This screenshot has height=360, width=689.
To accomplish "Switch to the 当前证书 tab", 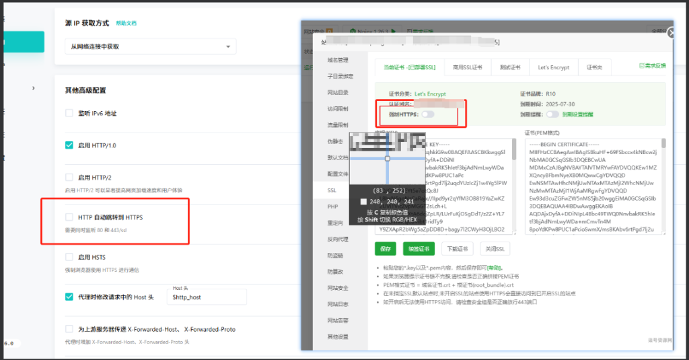I will coord(410,67).
